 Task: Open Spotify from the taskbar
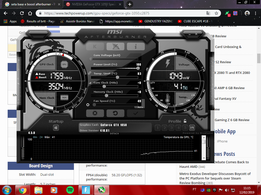tap(70, 190)
